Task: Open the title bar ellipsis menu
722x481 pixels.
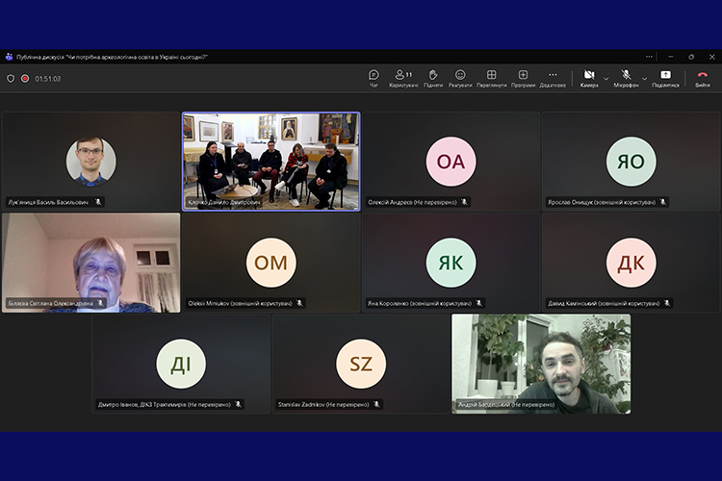Action: [x=649, y=57]
